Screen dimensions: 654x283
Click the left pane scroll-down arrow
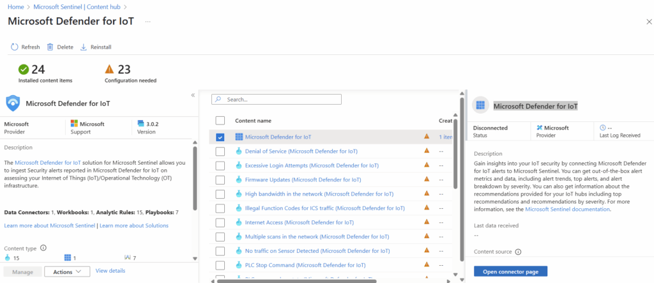click(195, 258)
